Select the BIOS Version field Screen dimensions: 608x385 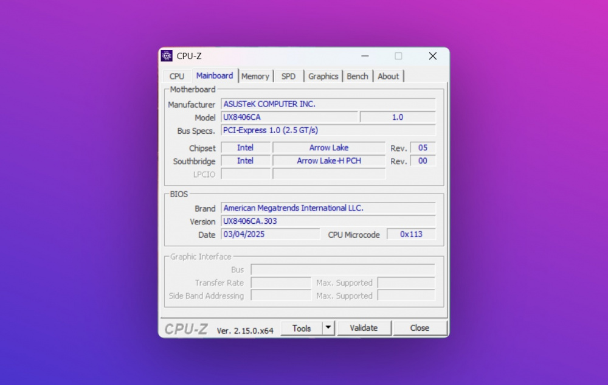coord(328,221)
